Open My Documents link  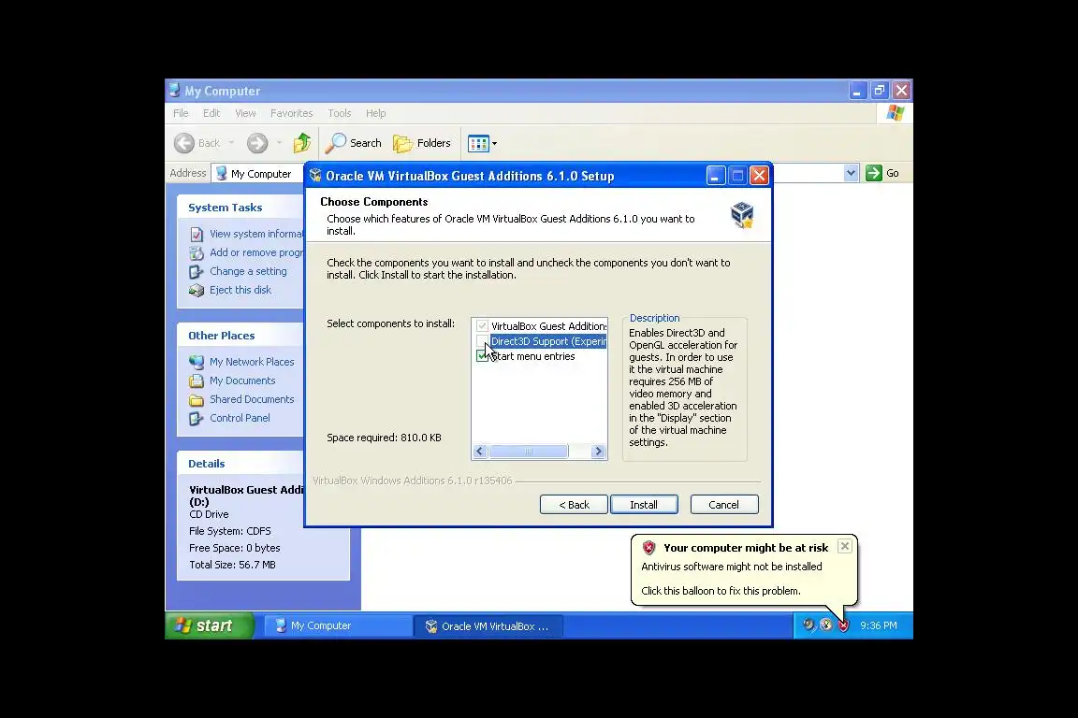point(242,381)
